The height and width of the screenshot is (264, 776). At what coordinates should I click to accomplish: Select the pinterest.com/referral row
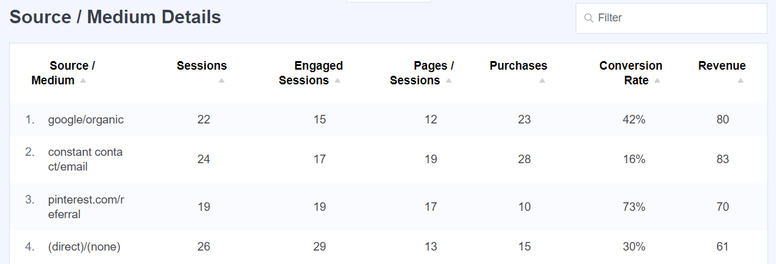click(x=85, y=207)
